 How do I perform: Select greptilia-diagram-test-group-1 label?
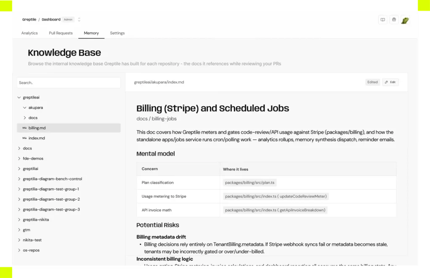51,189
